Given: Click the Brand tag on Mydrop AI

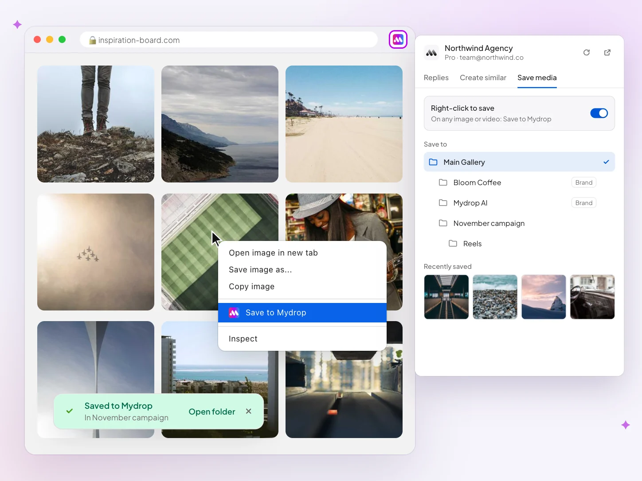Looking at the screenshot, I should 584,203.
